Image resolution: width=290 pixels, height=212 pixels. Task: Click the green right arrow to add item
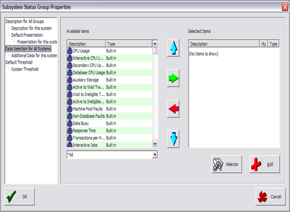coord(173,79)
